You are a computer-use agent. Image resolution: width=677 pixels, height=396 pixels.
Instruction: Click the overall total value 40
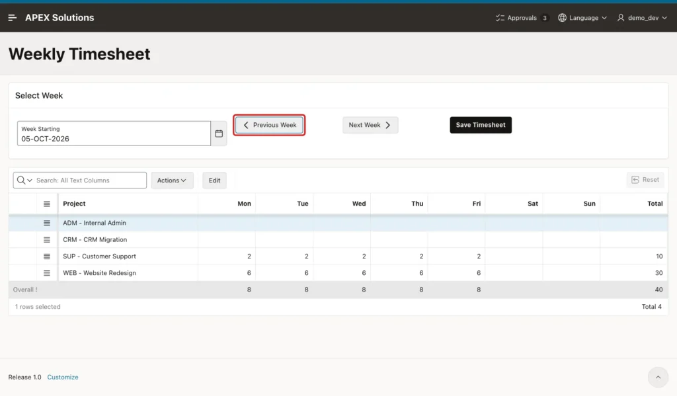tap(658, 290)
